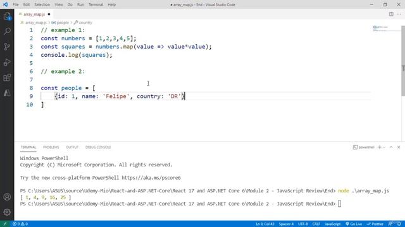Viewport: 405px width, 227px height.
Task: Open the Selection menu
Action: (x=42, y=4)
